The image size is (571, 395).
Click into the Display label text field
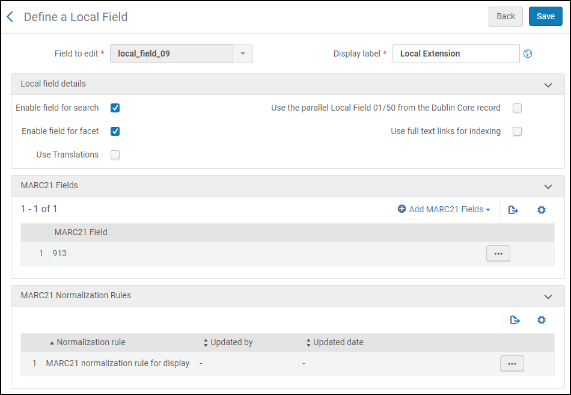(x=456, y=54)
